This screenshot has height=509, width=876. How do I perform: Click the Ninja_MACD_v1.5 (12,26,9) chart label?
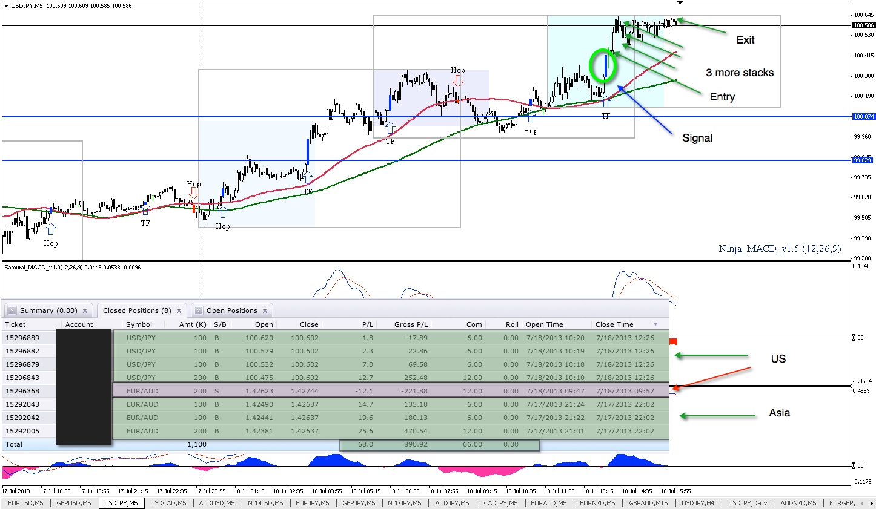[x=780, y=249]
